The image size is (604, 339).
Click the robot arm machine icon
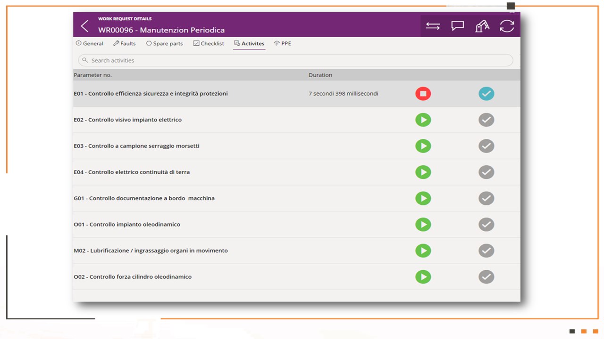[482, 26]
